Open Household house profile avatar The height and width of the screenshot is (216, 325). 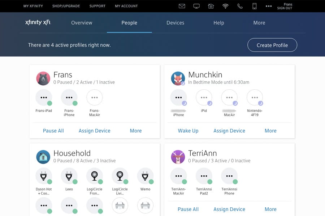tap(43, 157)
